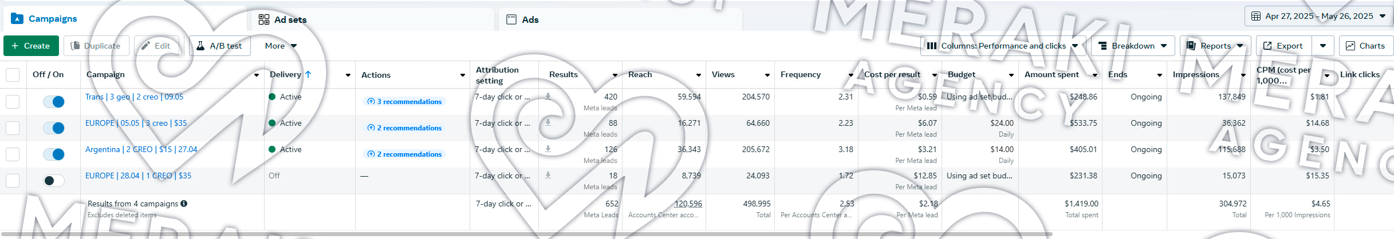
Task: Click the $533.75 amount spent cell
Action: point(1084,123)
